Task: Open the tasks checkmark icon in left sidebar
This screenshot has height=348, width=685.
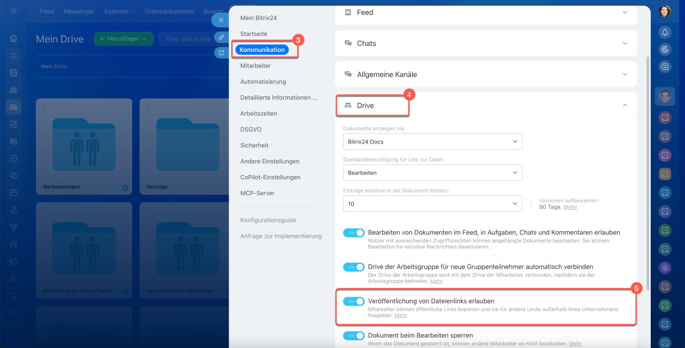Action: pos(13,158)
